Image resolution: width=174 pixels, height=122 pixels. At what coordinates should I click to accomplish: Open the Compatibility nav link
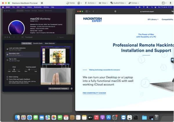coord(167,20)
